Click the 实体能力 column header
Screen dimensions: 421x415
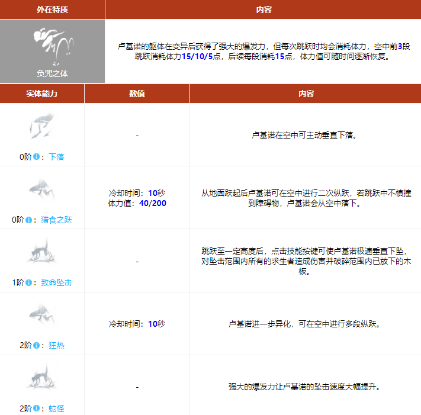click(42, 94)
